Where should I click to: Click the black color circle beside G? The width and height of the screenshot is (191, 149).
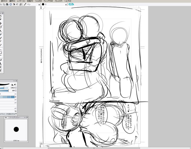coord(43,4)
